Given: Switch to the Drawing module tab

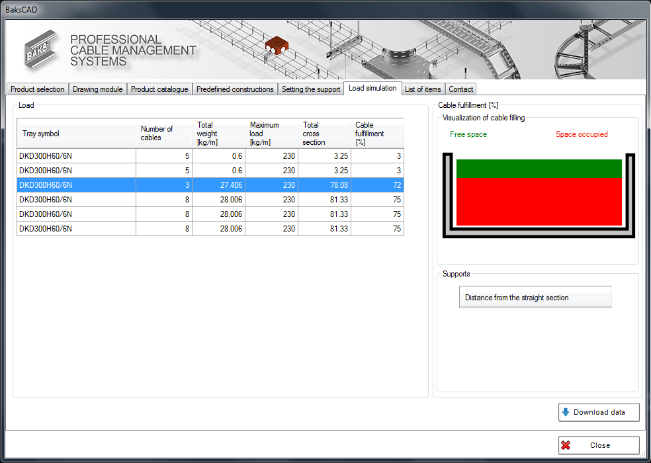Looking at the screenshot, I should coord(97,89).
